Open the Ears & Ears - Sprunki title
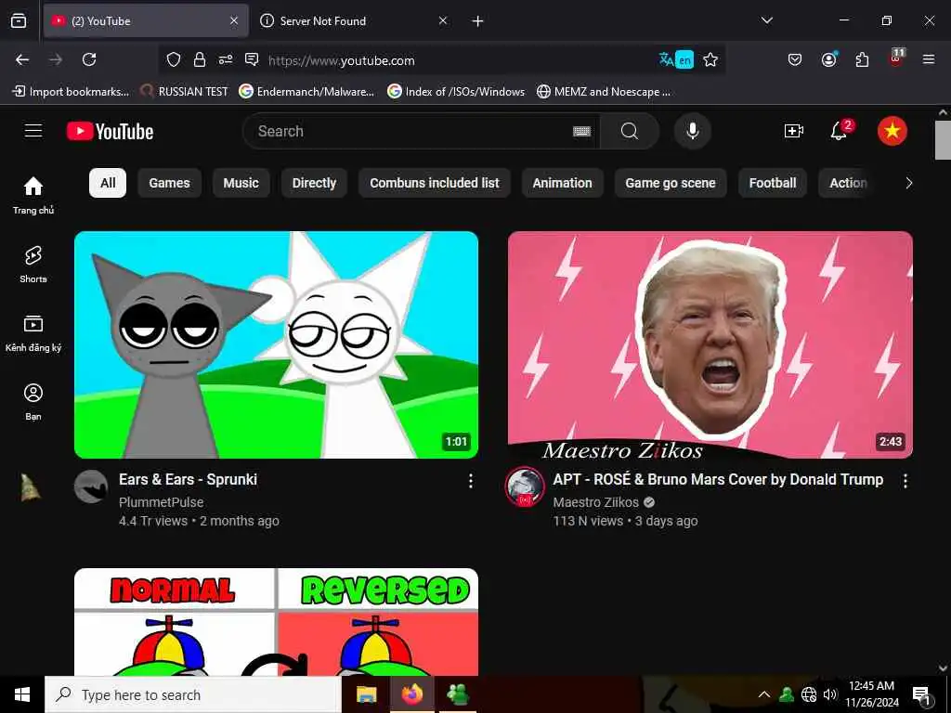Screen dimensions: 951x713 click(188, 480)
